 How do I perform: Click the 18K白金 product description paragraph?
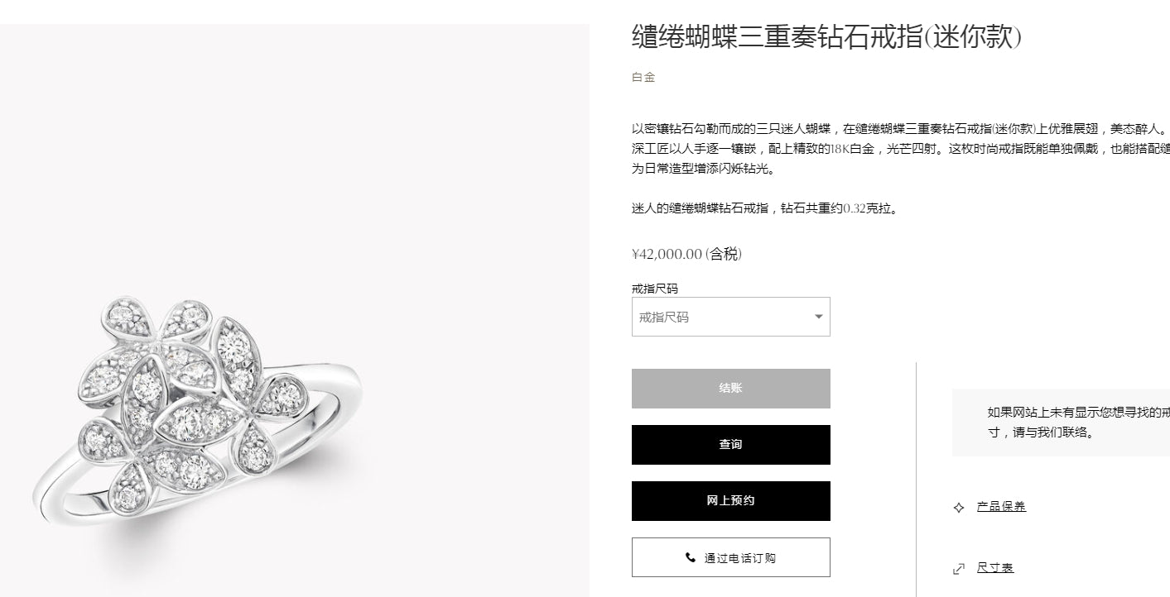point(901,149)
